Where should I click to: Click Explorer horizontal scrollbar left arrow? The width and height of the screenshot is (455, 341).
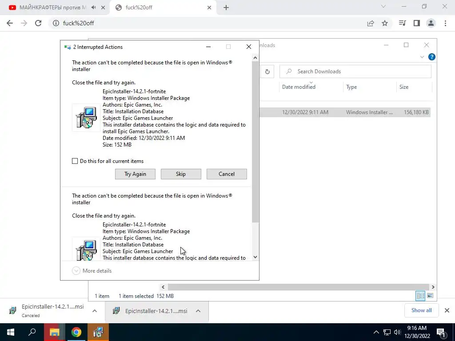click(163, 287)
